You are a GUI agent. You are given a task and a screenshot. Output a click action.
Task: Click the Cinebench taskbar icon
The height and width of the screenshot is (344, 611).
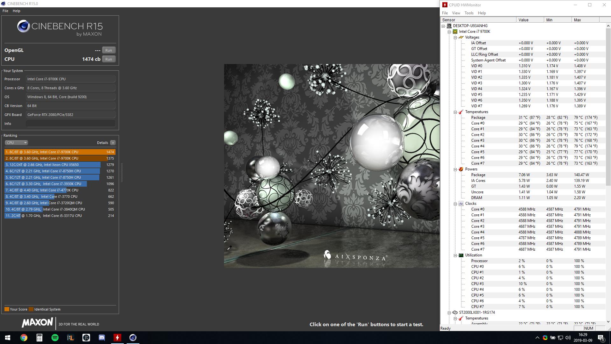tap(133, 338)
